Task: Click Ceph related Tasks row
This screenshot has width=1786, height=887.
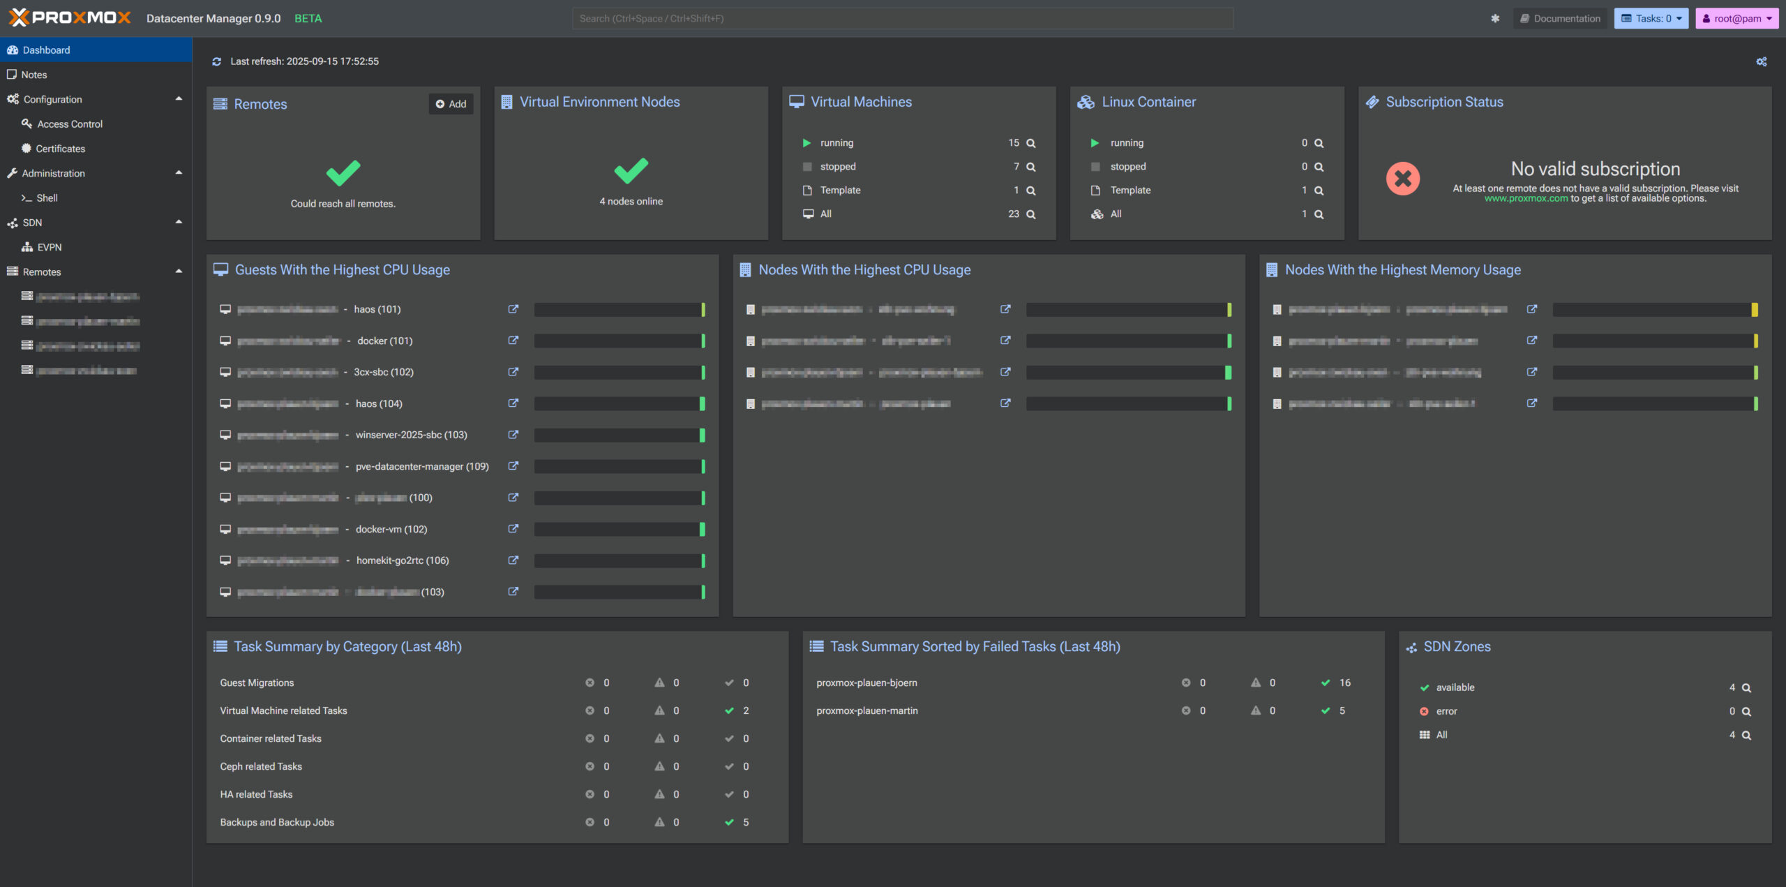Action: click(x=497, y=766)
